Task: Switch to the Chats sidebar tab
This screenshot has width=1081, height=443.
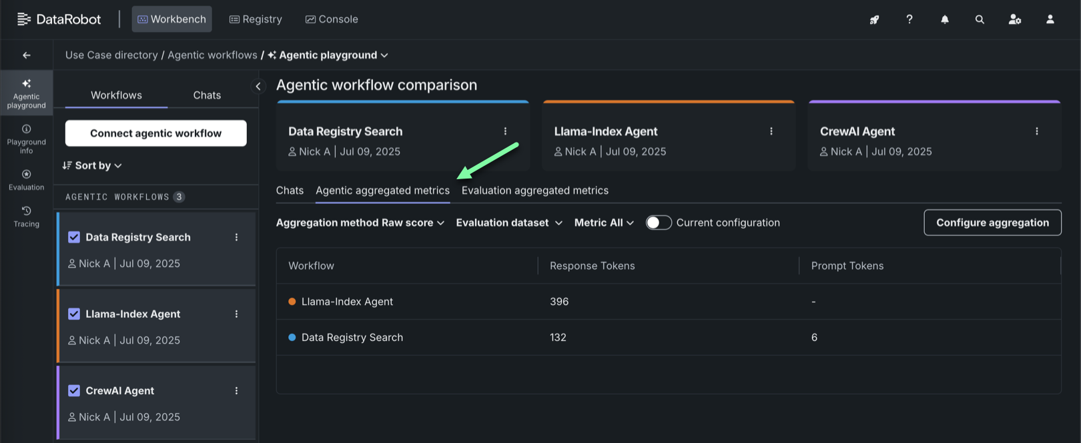Action: [207, 95]
